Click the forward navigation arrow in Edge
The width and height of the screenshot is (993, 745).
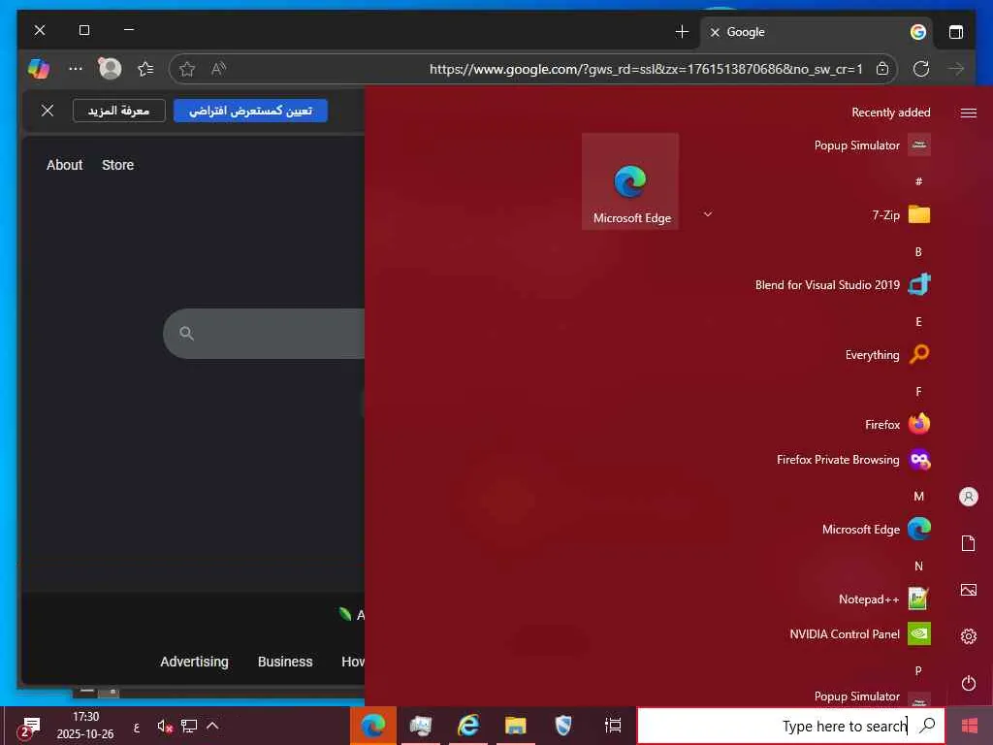[956, 69]
